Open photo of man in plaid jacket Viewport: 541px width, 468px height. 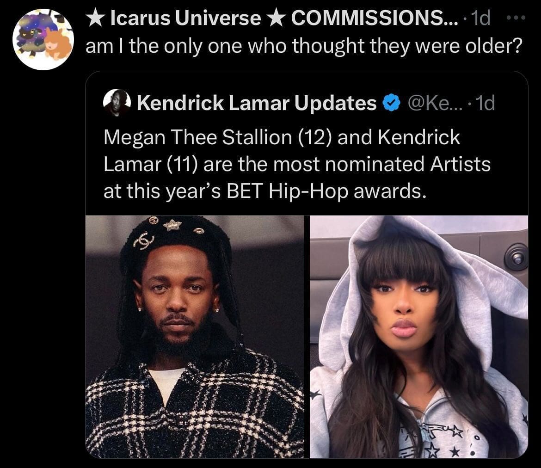click(x=195, y=337)
